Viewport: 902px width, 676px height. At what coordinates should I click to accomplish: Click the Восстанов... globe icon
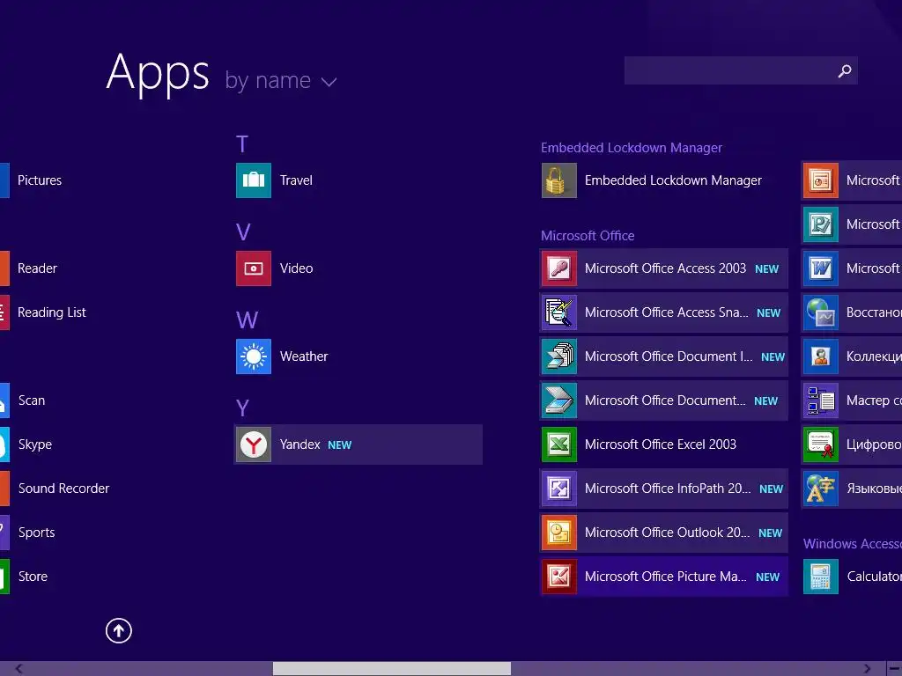820,312
